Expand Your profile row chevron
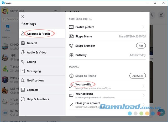Viewport: 168px width, 122px height. (144, 86)
